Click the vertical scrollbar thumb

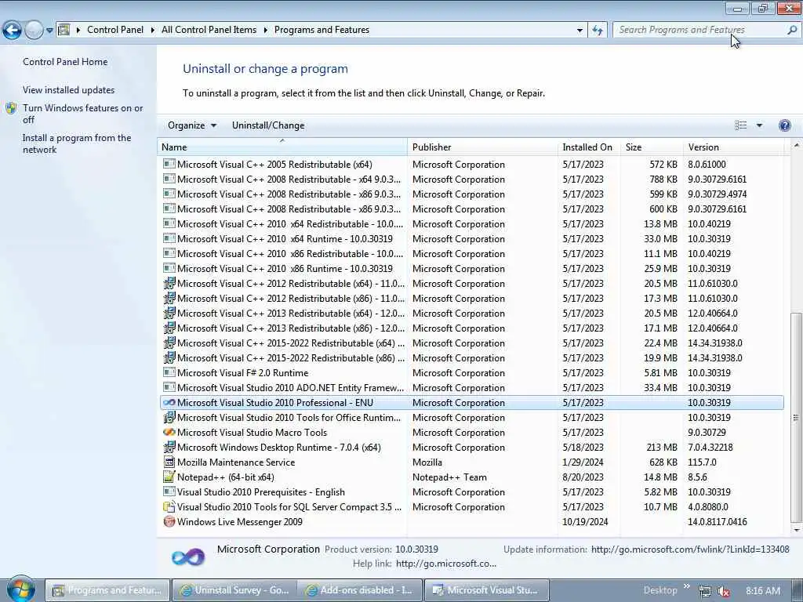(797, 417)
